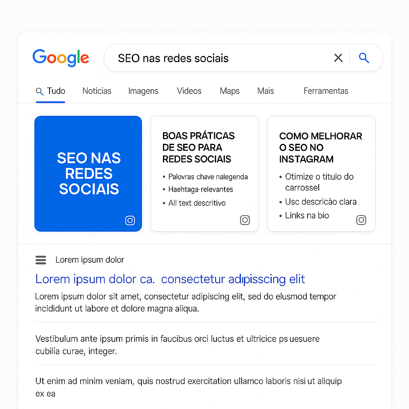
Task: Click the blue magnifier search button
Action: pyautogui.click(x=364, y=58)
